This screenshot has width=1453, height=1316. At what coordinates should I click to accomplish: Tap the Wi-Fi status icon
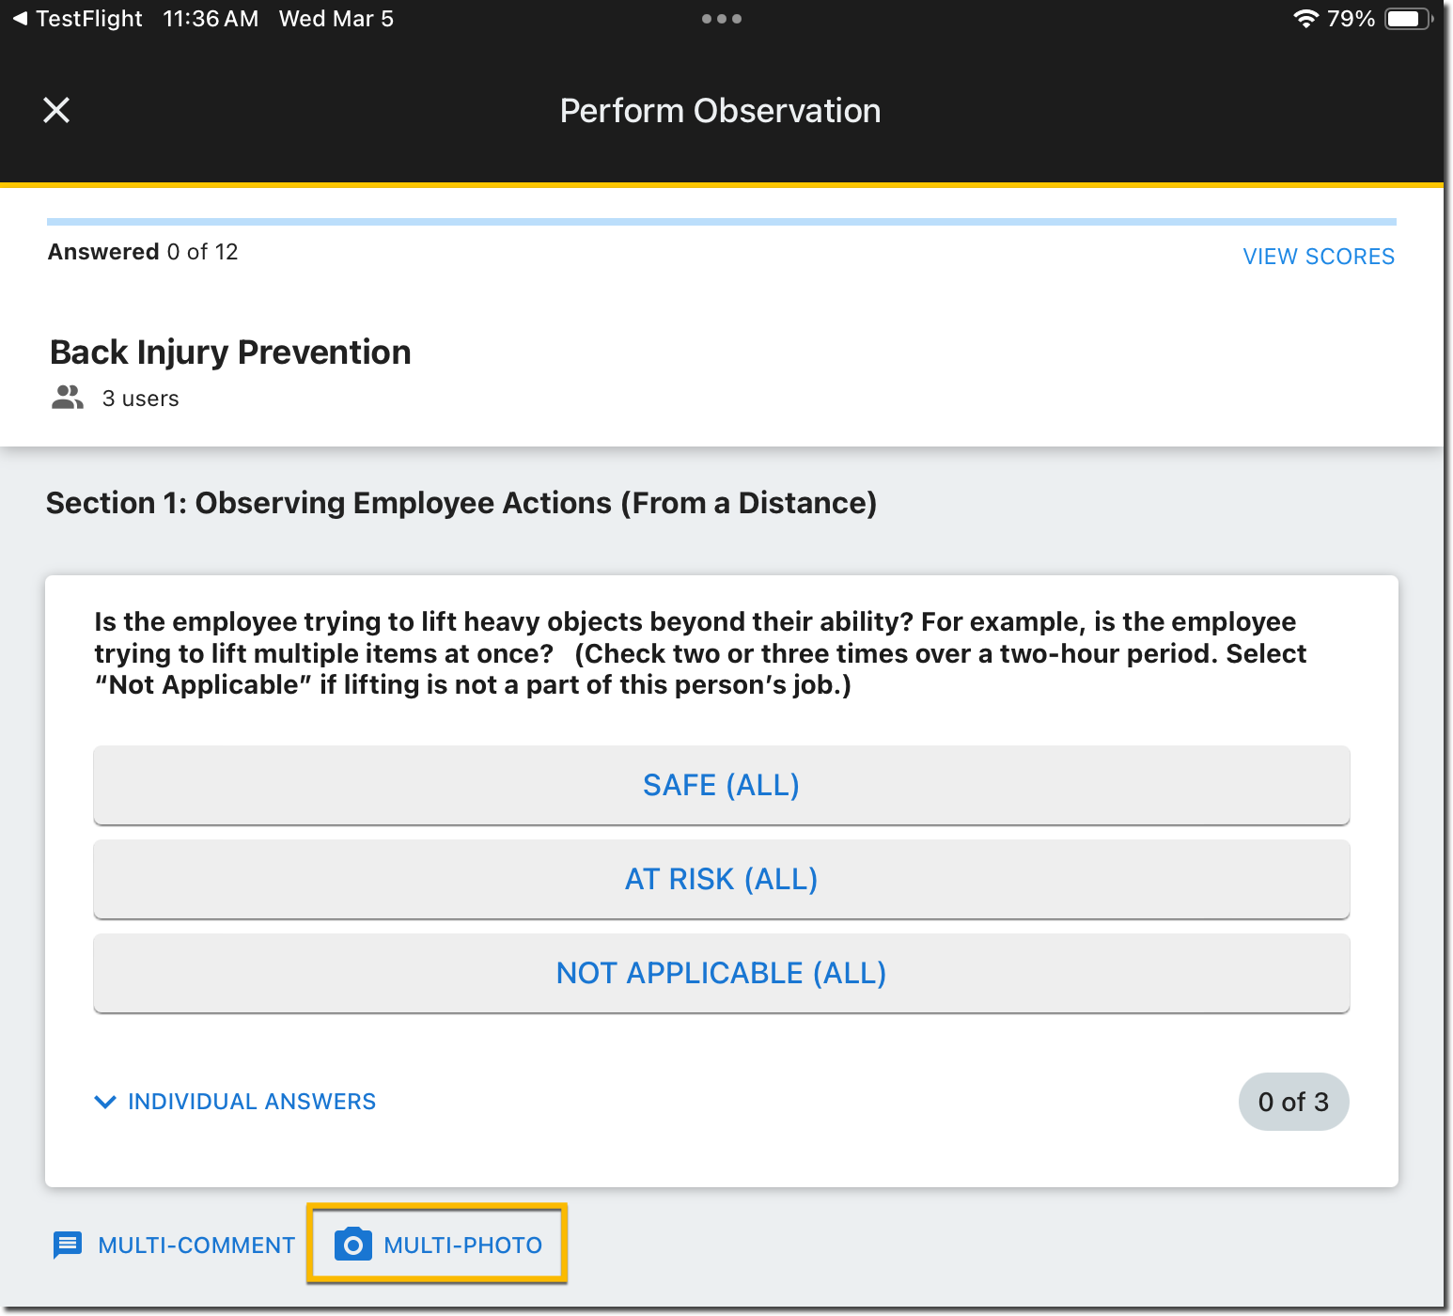pyautogui.click(x=1305, y=19)
